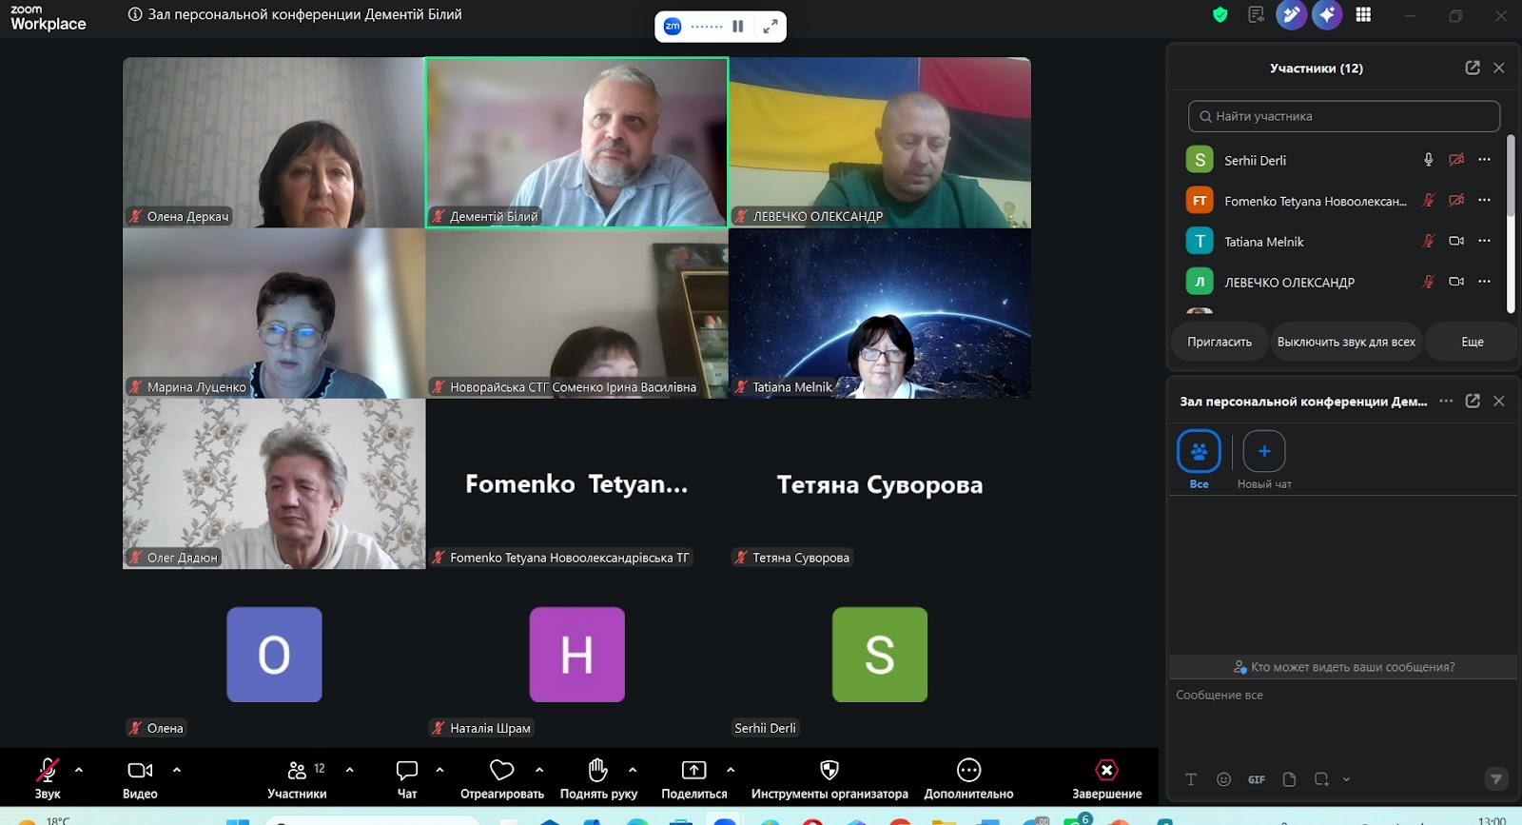Toggle Serhii Derli's video in participants list
Viewport: 1522px width, 825px height.
tap(1456, 160)
